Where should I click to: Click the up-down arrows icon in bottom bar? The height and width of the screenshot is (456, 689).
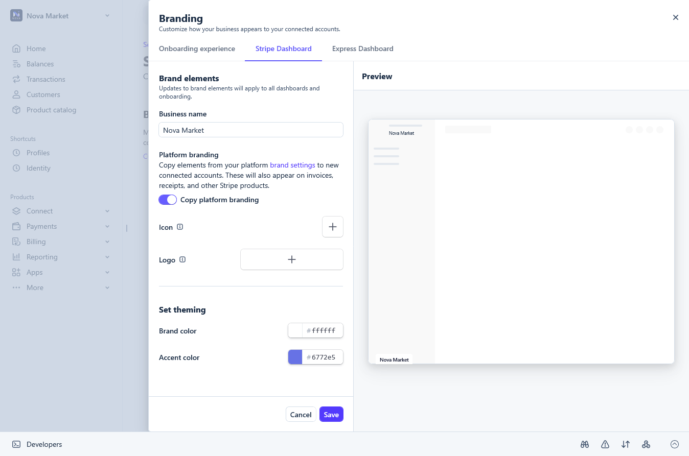point(626,444)
